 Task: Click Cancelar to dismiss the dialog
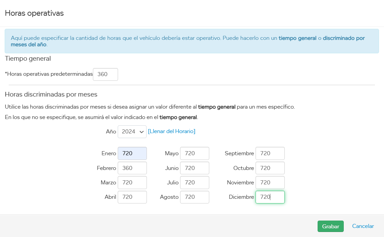click(x=363, y=226)
